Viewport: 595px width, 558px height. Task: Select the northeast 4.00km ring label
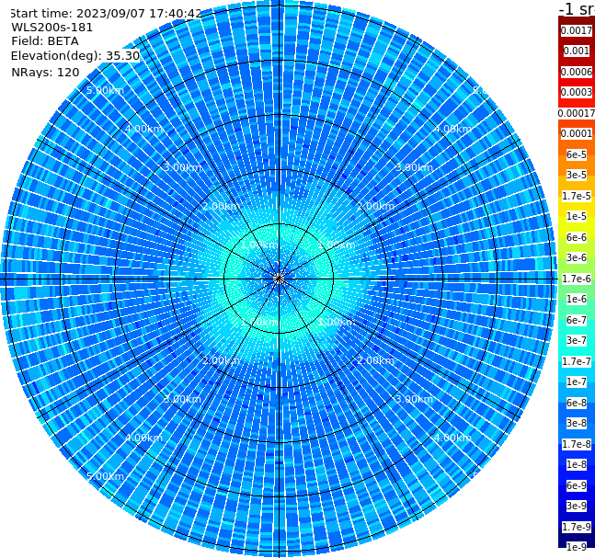[452, 129]
